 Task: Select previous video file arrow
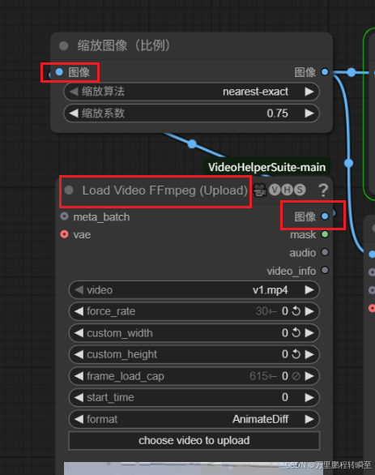[x=79, y=290]
